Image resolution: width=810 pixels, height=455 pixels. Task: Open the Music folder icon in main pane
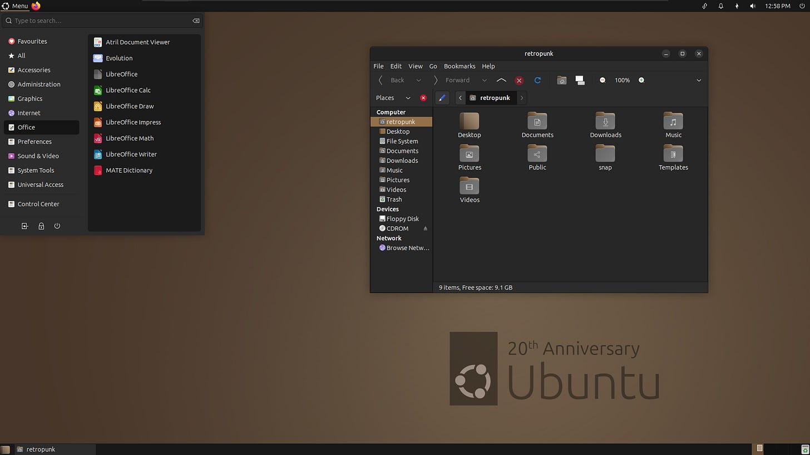(673, 121)
